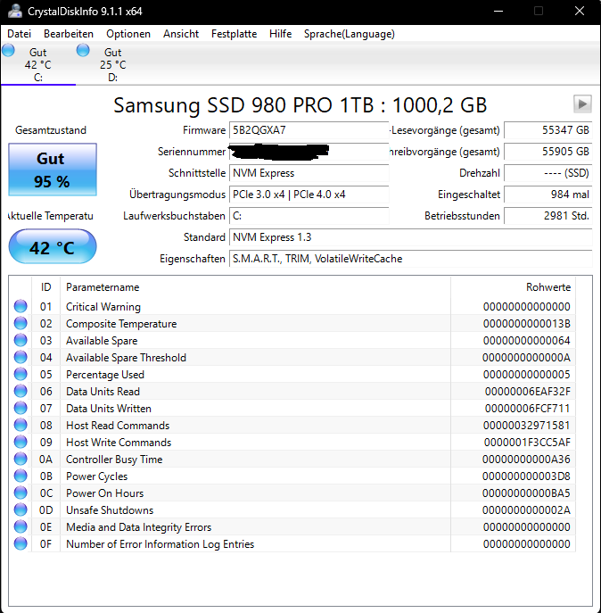Click raw value 0000001F3CC5AF
Image resolution: width=601 pixels, height=613 pixels.
(x=527, y=443)
